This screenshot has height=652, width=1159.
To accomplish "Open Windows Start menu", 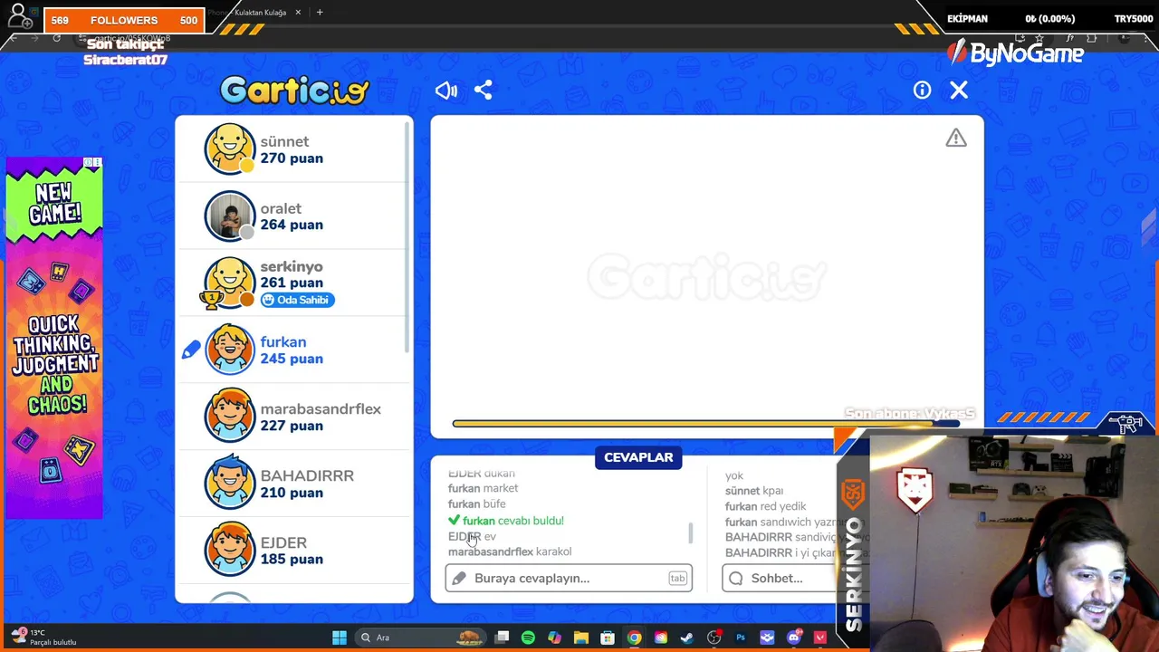I will (x=340, y=638).
